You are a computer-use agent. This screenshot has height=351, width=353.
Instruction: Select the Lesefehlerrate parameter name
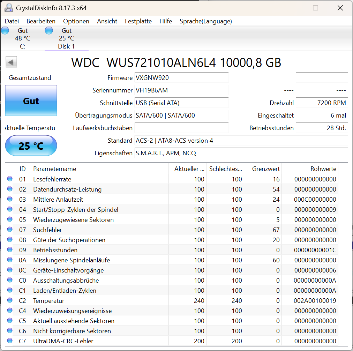[52, 179]
